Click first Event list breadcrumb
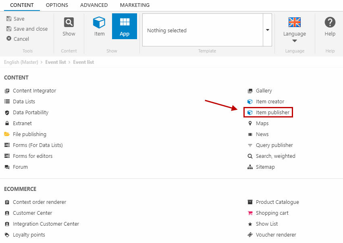Screen dimensions: 343x243 click(56, 62)
